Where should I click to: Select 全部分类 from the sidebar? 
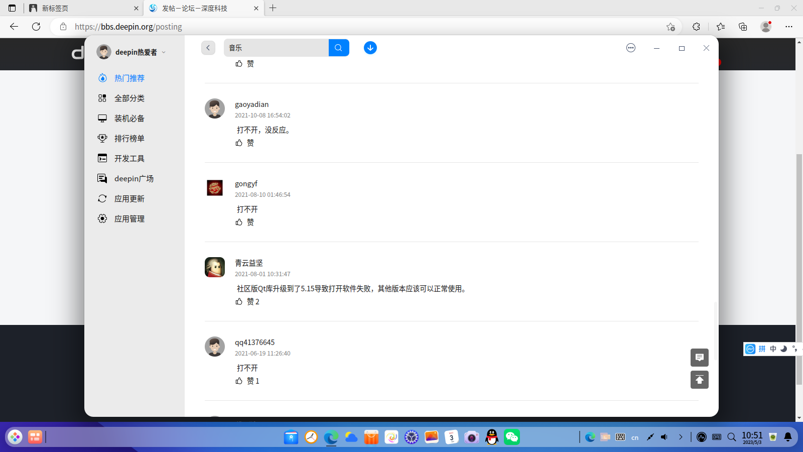point(129,98)
